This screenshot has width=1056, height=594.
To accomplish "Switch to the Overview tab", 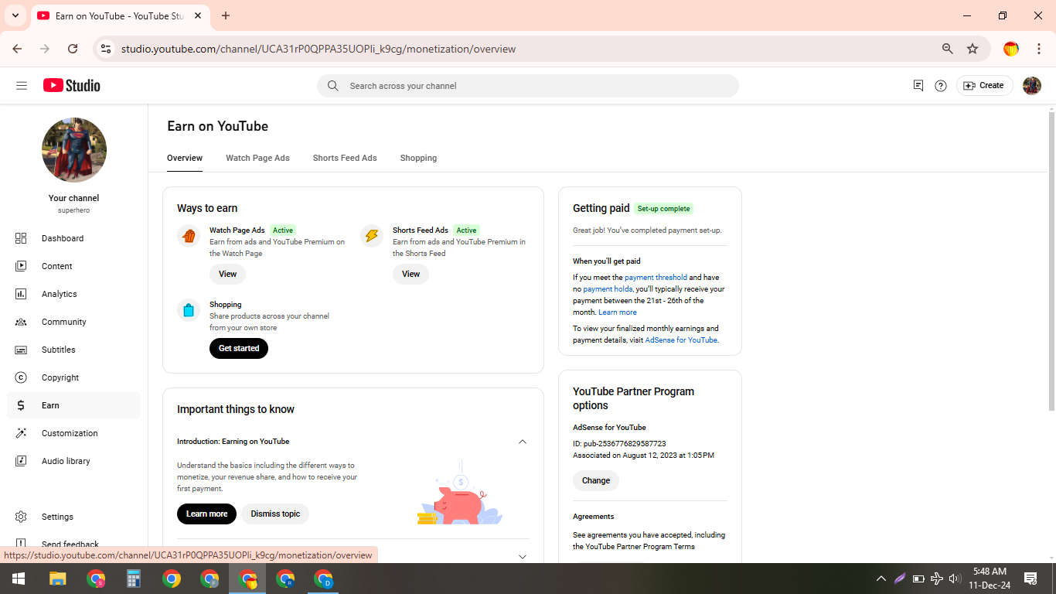I will 185,158.
